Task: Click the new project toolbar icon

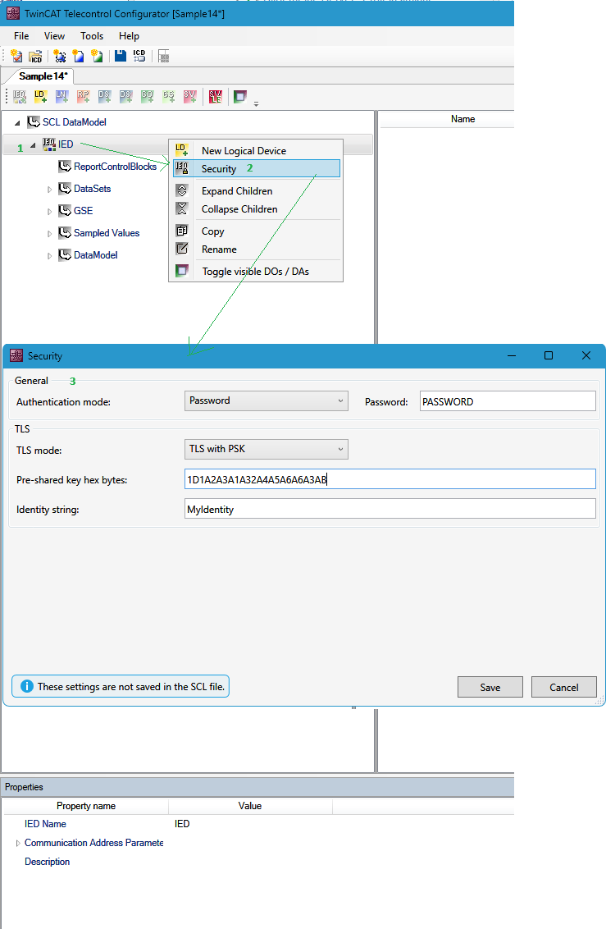Action: (x=16, y=57)
